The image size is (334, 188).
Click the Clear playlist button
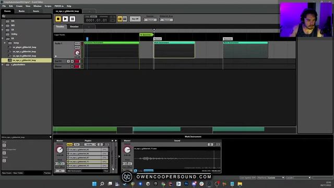click(x=106, y=171)
